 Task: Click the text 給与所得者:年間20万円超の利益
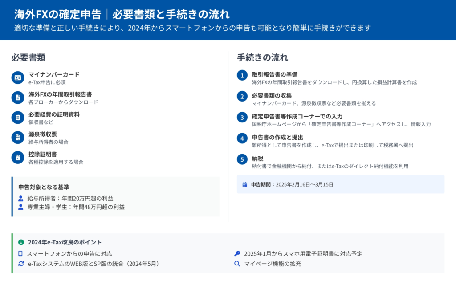(70, 199)
